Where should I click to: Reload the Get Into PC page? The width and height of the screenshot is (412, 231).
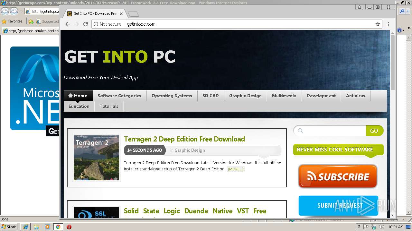86,24
